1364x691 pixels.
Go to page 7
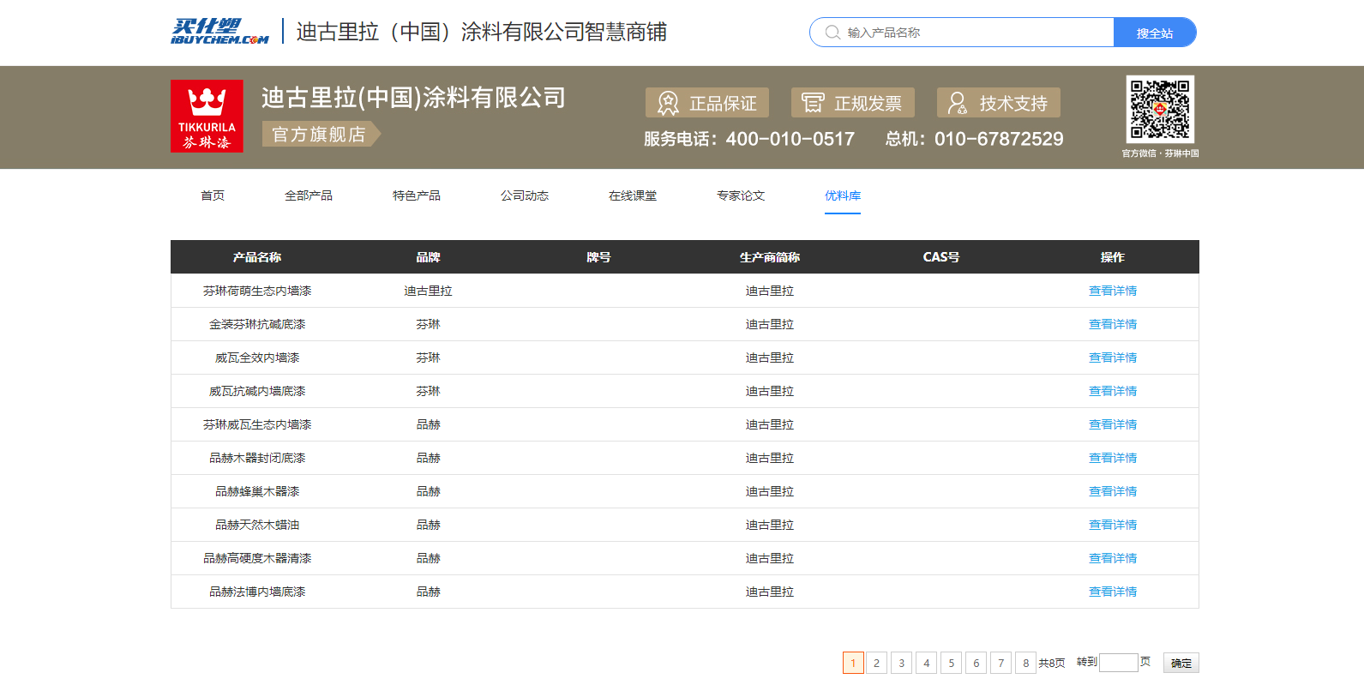point(1000,663)
